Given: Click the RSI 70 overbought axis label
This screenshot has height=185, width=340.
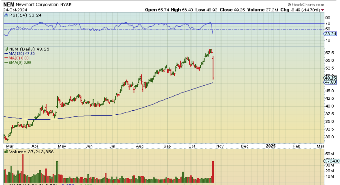Looking at the screenshot, I should (x=328, y=24).
